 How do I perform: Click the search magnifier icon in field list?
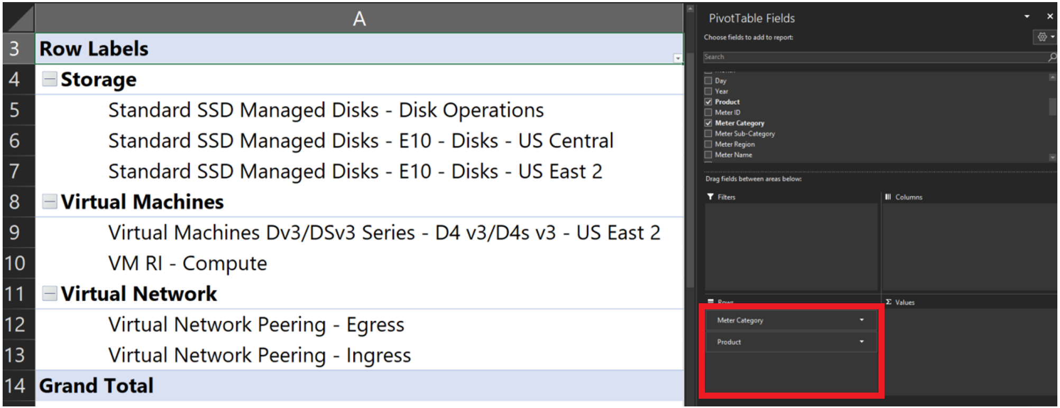point(1052,57)
